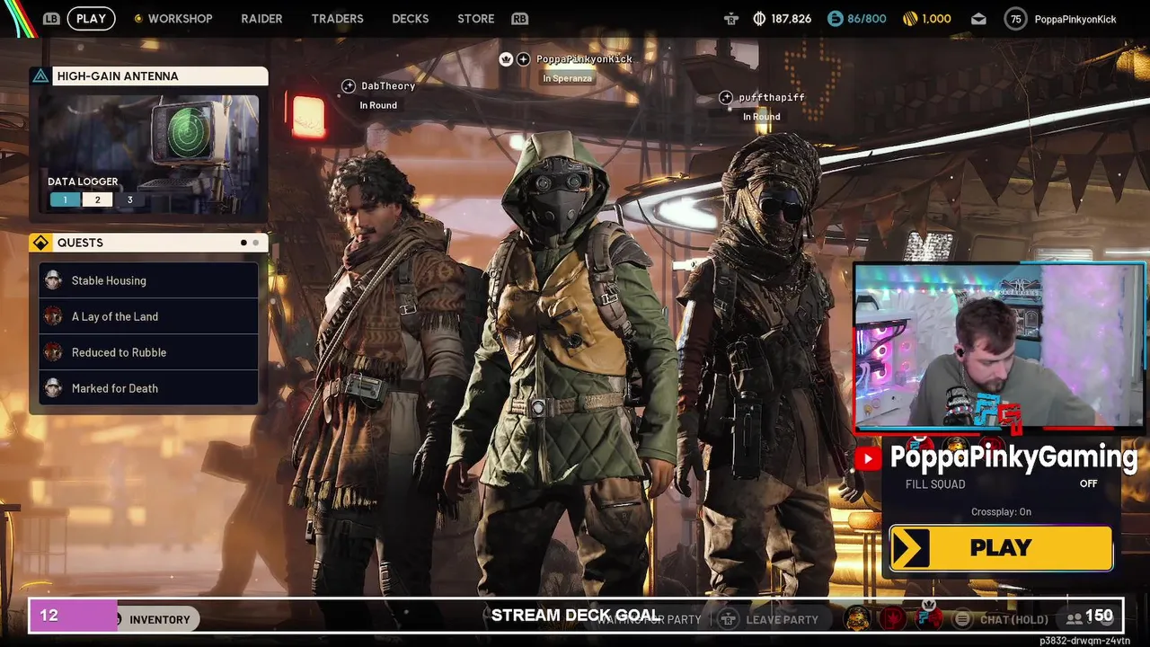
Task: Click the RB bumper icon
Action: coord(519,18)
